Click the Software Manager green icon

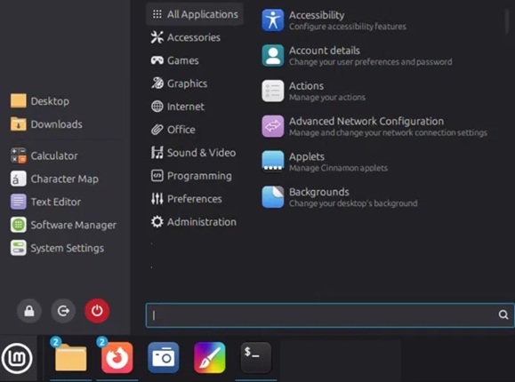pyautogui.click(x=18, y=225)
